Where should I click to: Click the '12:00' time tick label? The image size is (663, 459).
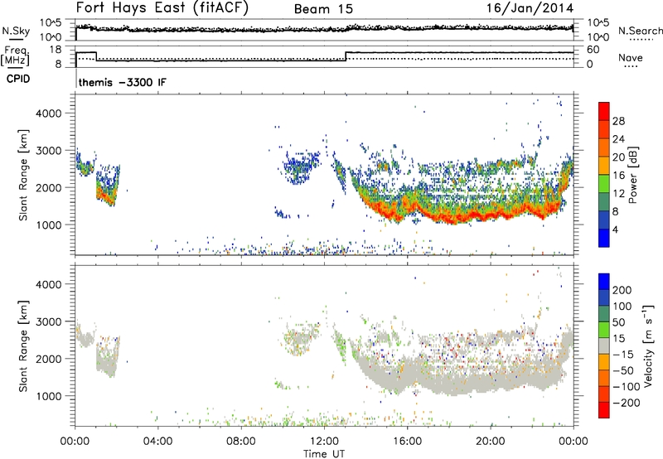point(324,442)
